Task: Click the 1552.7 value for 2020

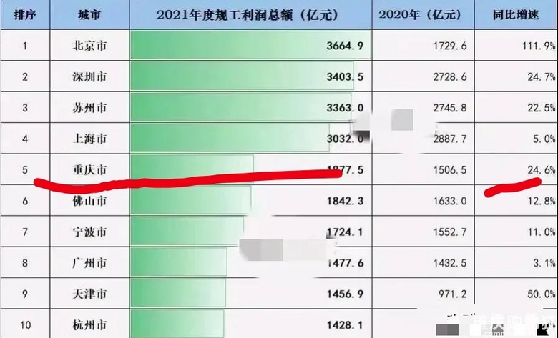Action: tap(450, 232)
